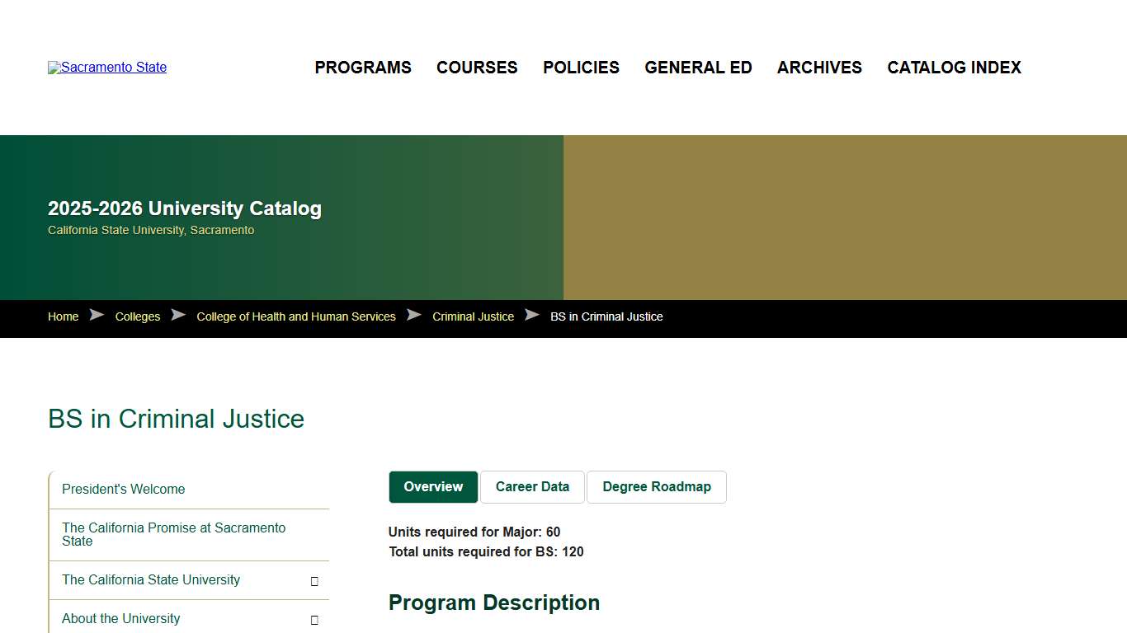Open the Criminal Justice breadcrumb link

pos(472,316)
